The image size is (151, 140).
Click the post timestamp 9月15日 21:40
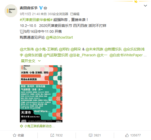(x=30, y=14)
